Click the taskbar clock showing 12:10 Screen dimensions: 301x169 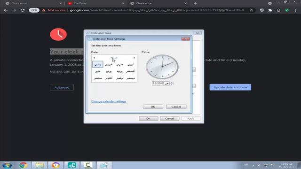(x=286, y=165)
